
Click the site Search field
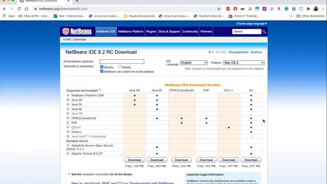tap(247, 32)
